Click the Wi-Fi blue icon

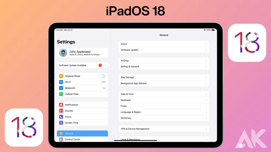(x=61, y=82)
